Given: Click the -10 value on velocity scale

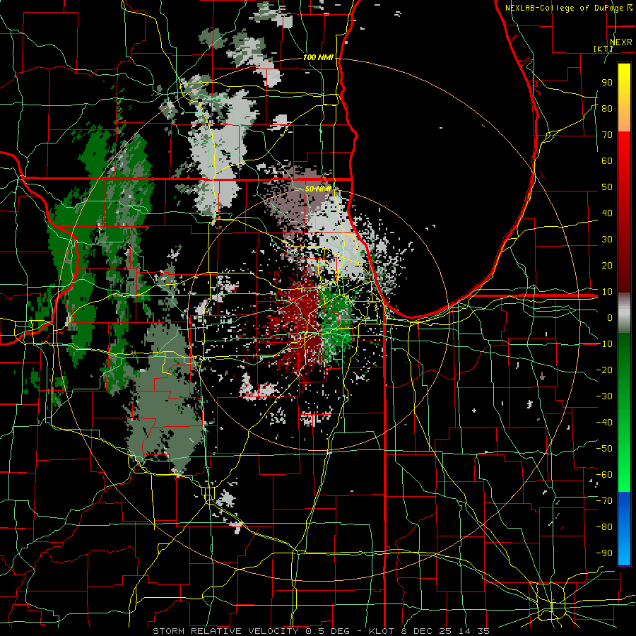Looking at the screenshot, I should [x=604, y=344].
